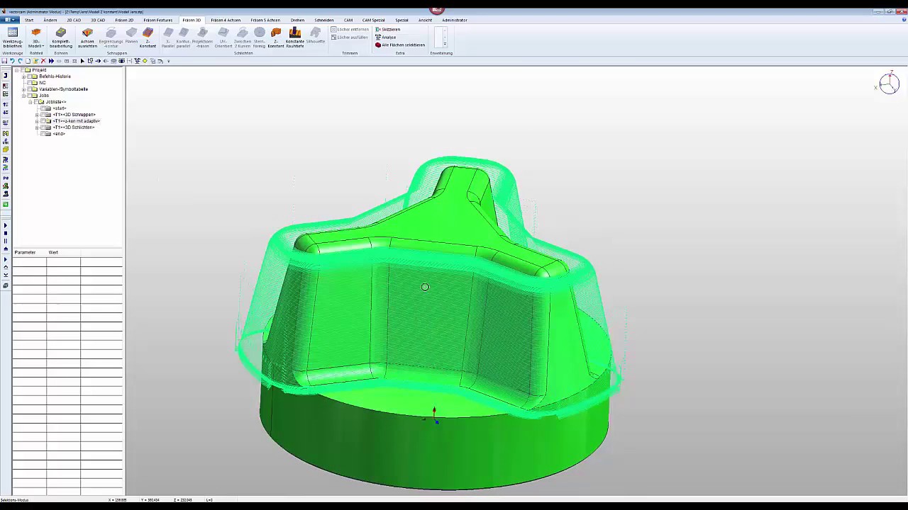Image resolution: width=908 pixels, height=510 pixels.
Task: Click the 3D-Modell Rohteil icon
Action: [35, 37]
